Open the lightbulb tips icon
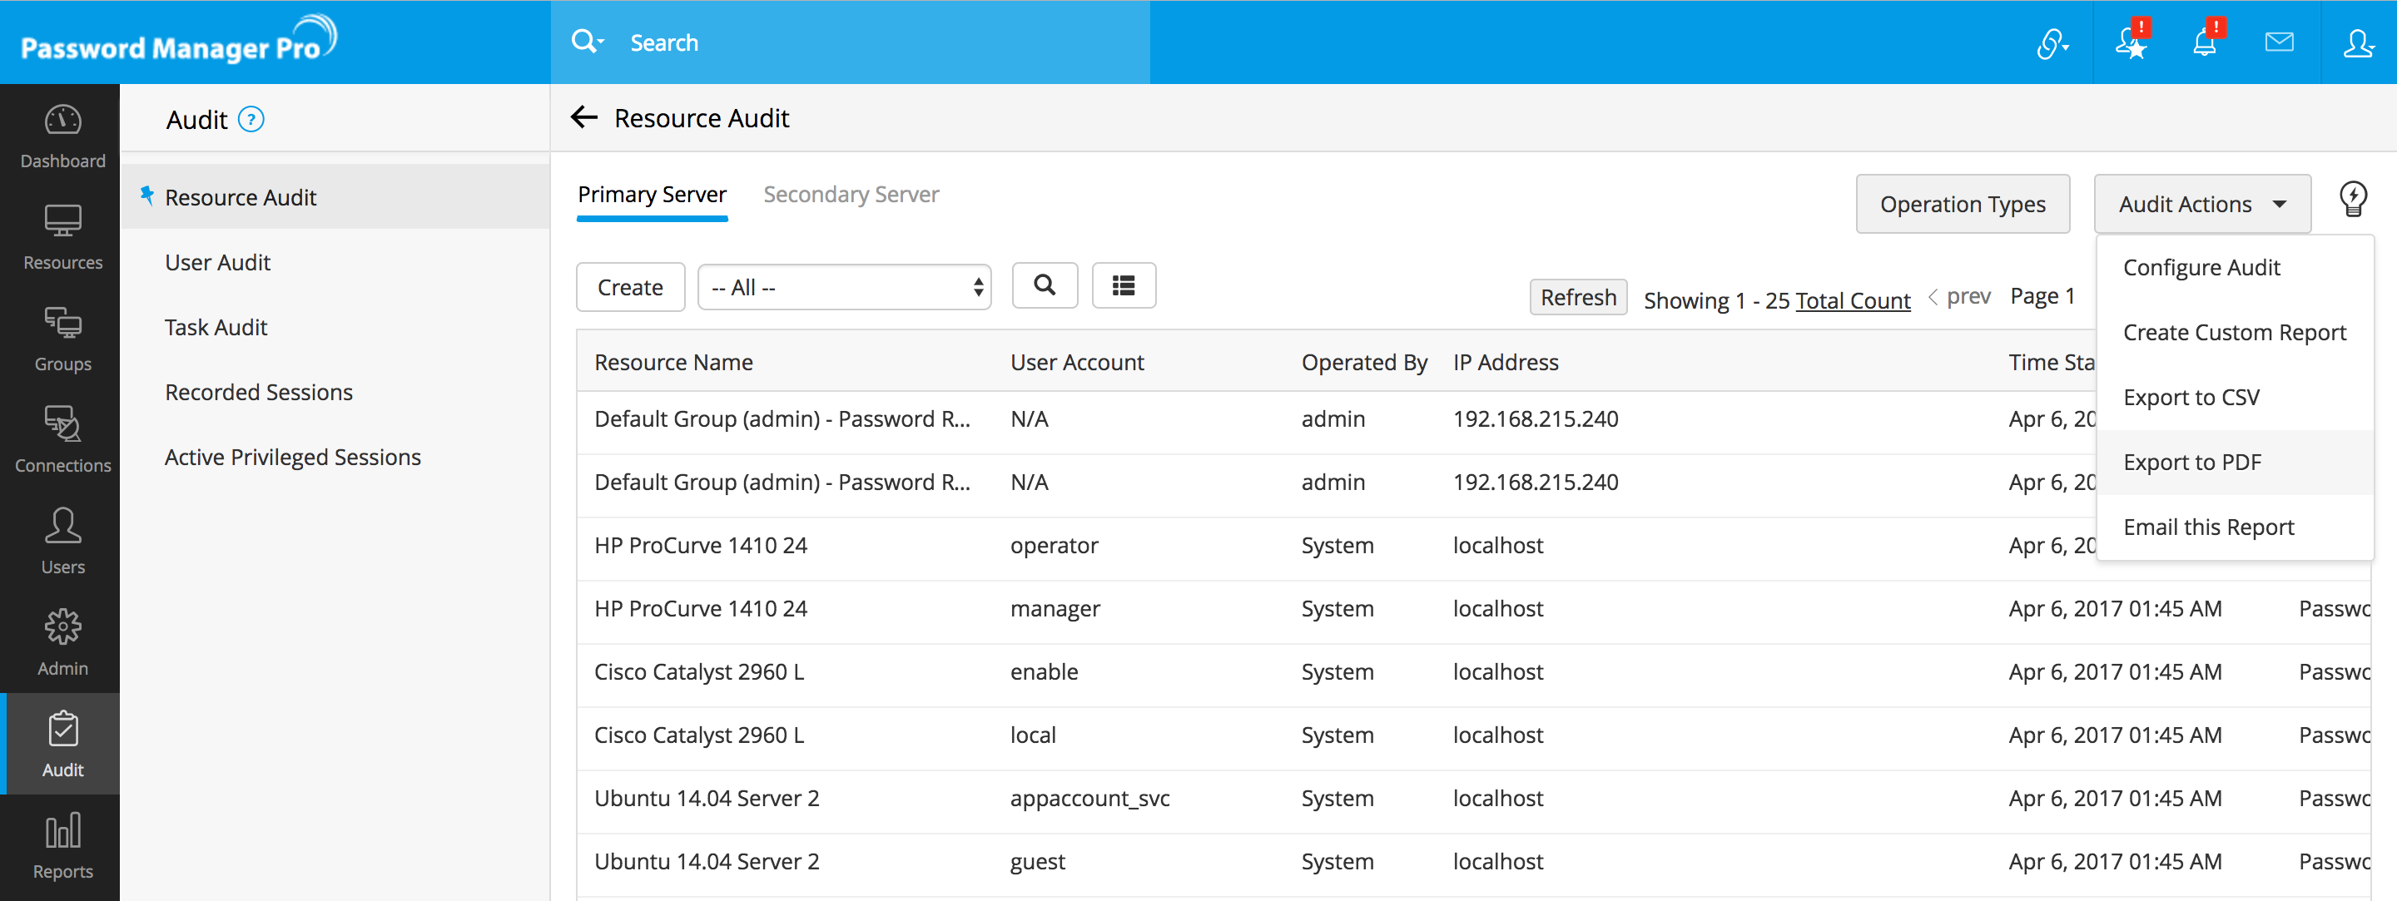Viewport: 2397px width, 901px height. click(2353, 199)
